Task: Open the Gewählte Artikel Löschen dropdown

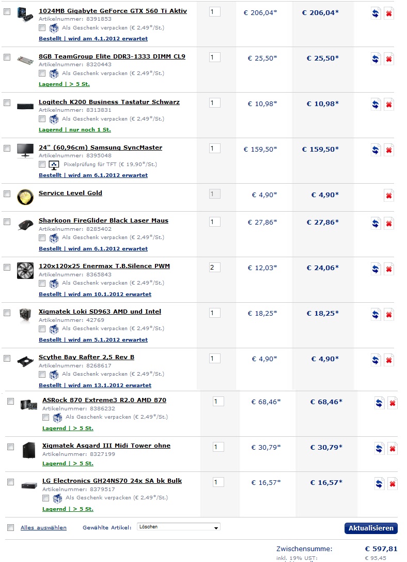Action: [x=179, y=527]
